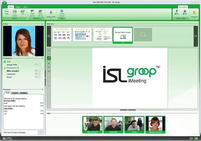Image resolution: width=201 pixels, height=141 pixels.
Task: Toggle Dusan's microphone icon
Action: (x=36, y=77)
